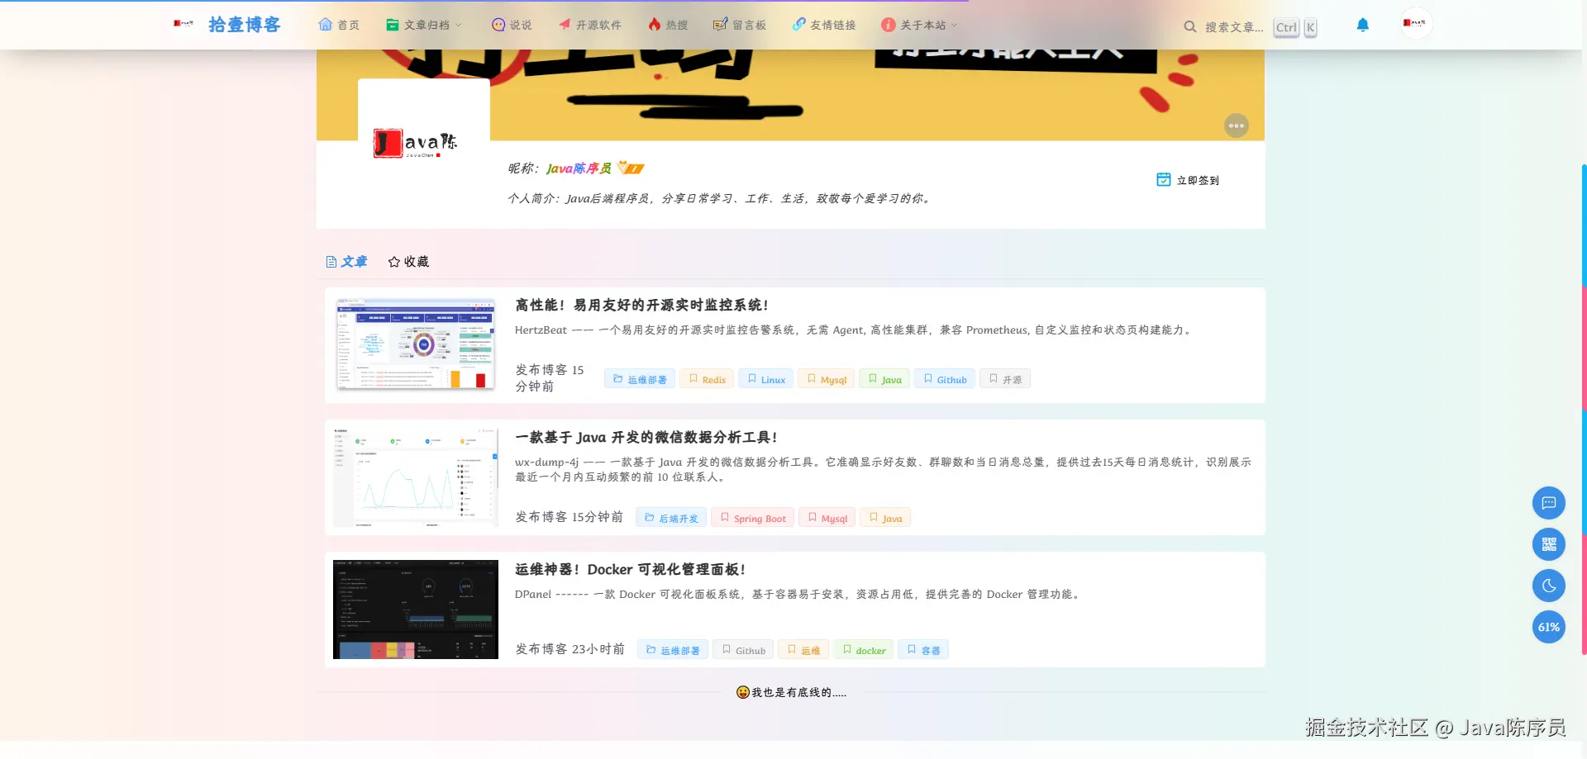Go to 首页 home page
1587x759 pixels.
coord(339,25)
